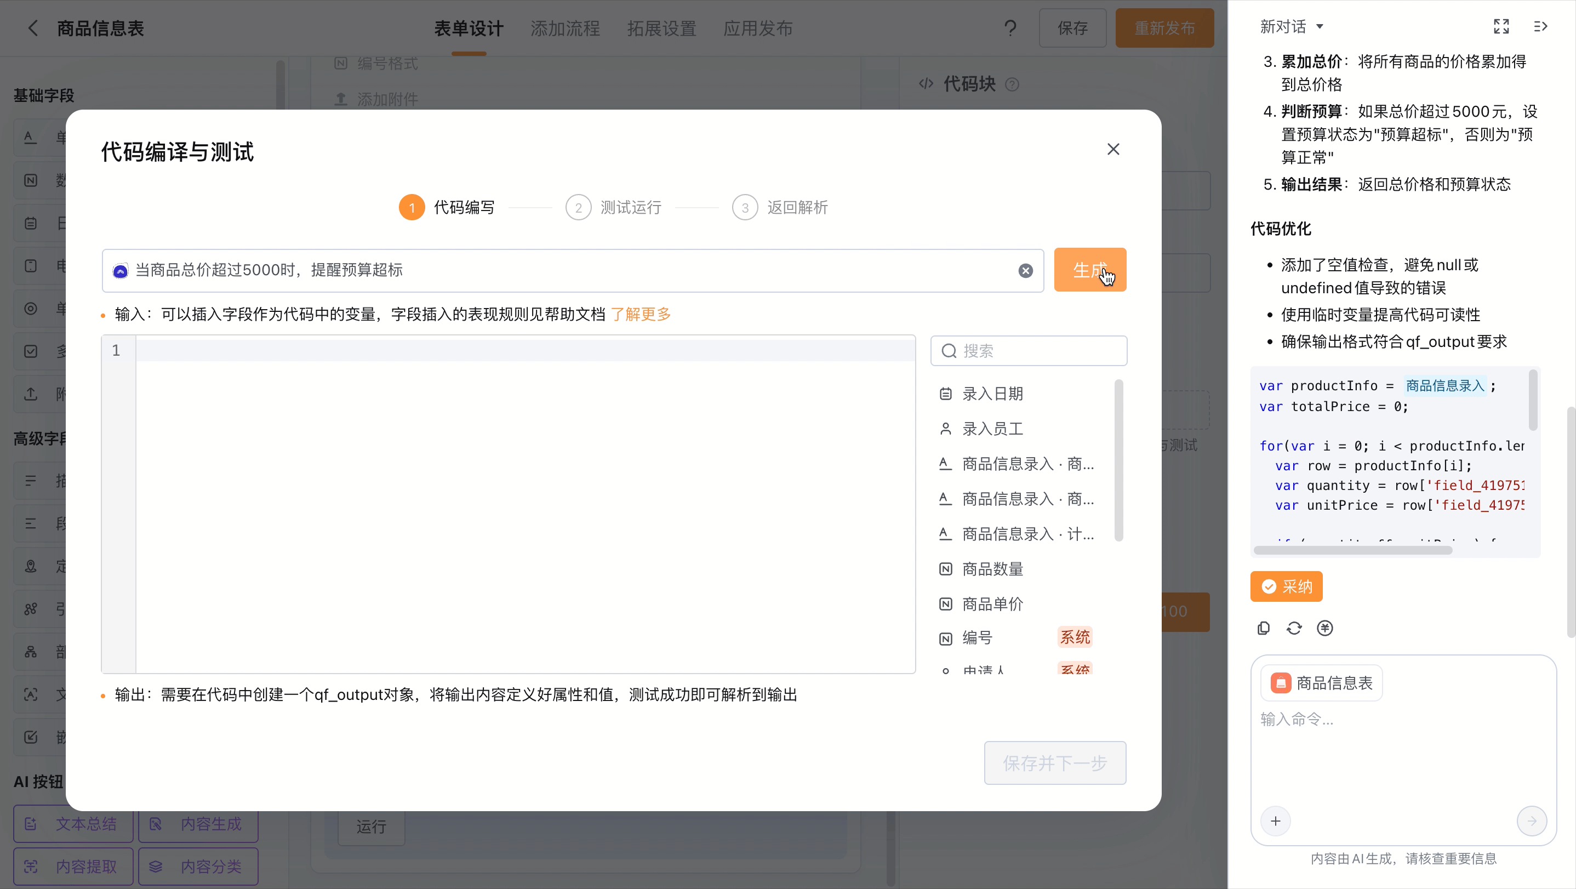Click the yen-symbol icon under response

point(1324,628)
